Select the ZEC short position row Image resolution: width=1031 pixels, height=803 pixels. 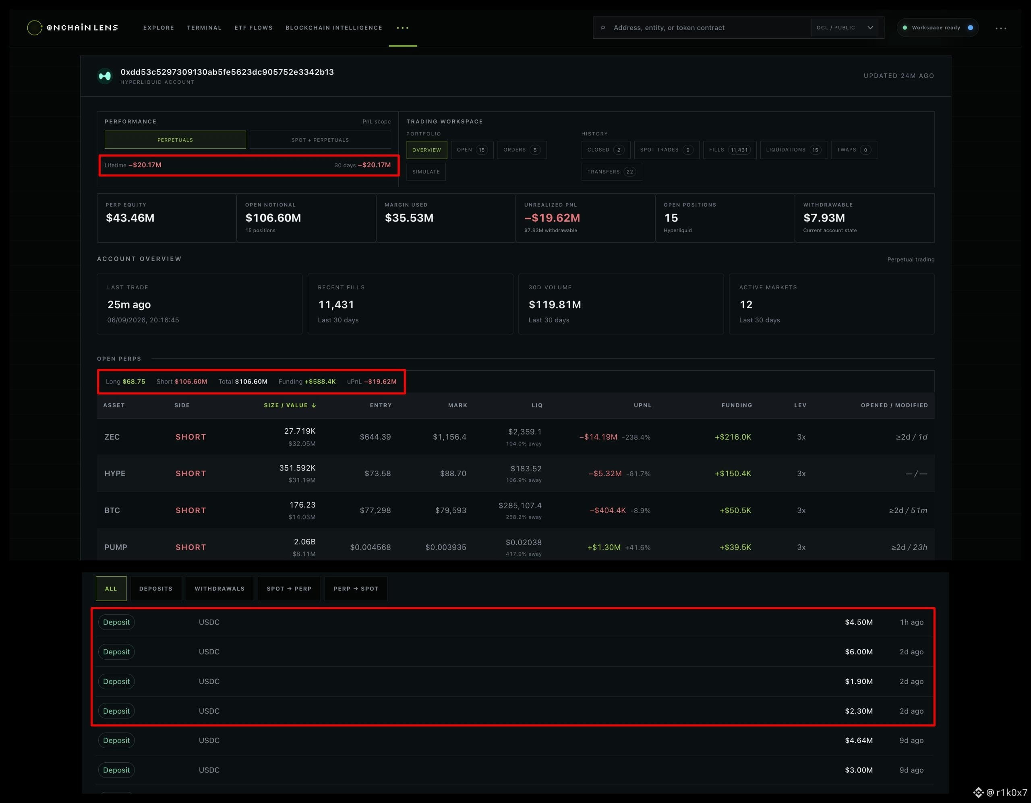tap(515, 437)
